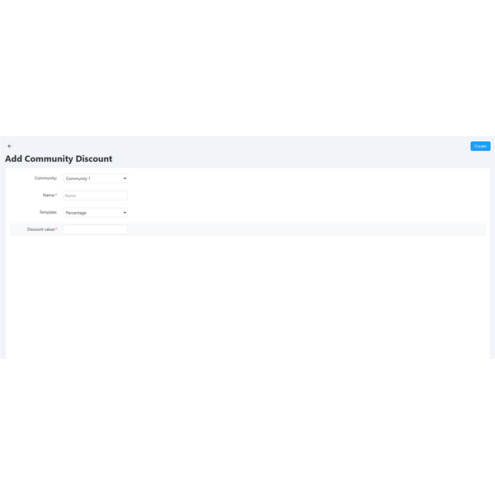The image size is (495, 495).
Task: Click the back arrow icon
Action: [10, 146]
